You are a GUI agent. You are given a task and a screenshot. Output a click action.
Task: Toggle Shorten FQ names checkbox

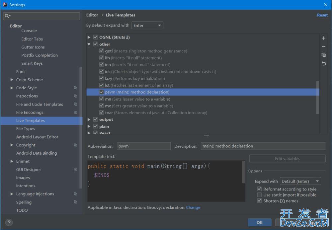259,200
